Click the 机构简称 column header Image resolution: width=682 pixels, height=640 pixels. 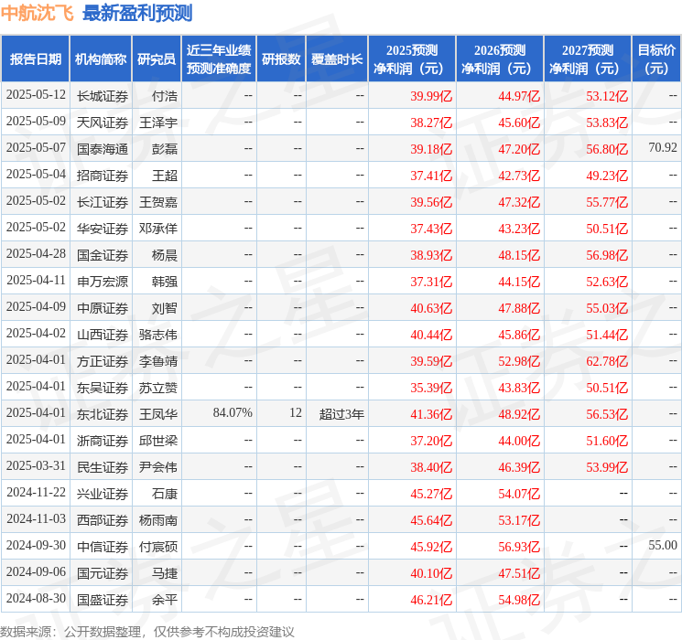[x=101, y=59]
